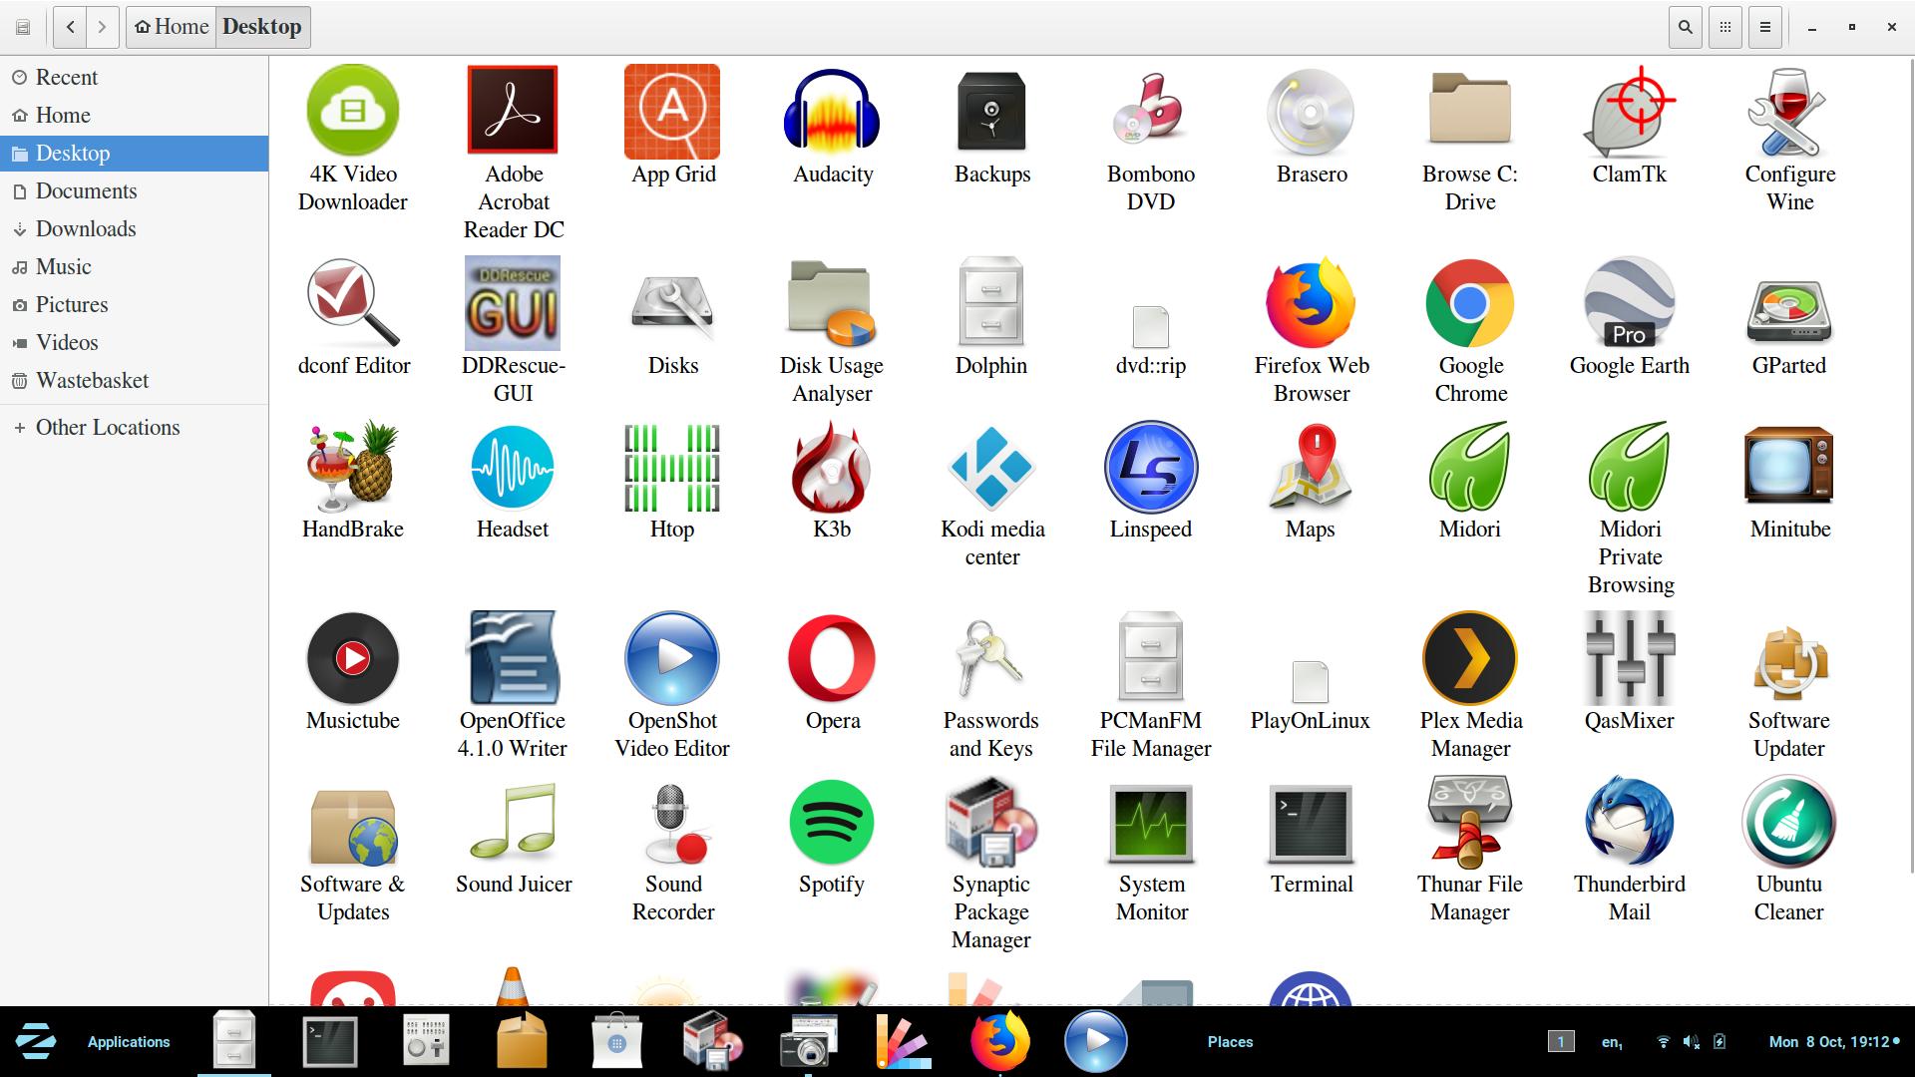
Task: Open the hamburger menu in header bar
Action: pos(1764,27)
